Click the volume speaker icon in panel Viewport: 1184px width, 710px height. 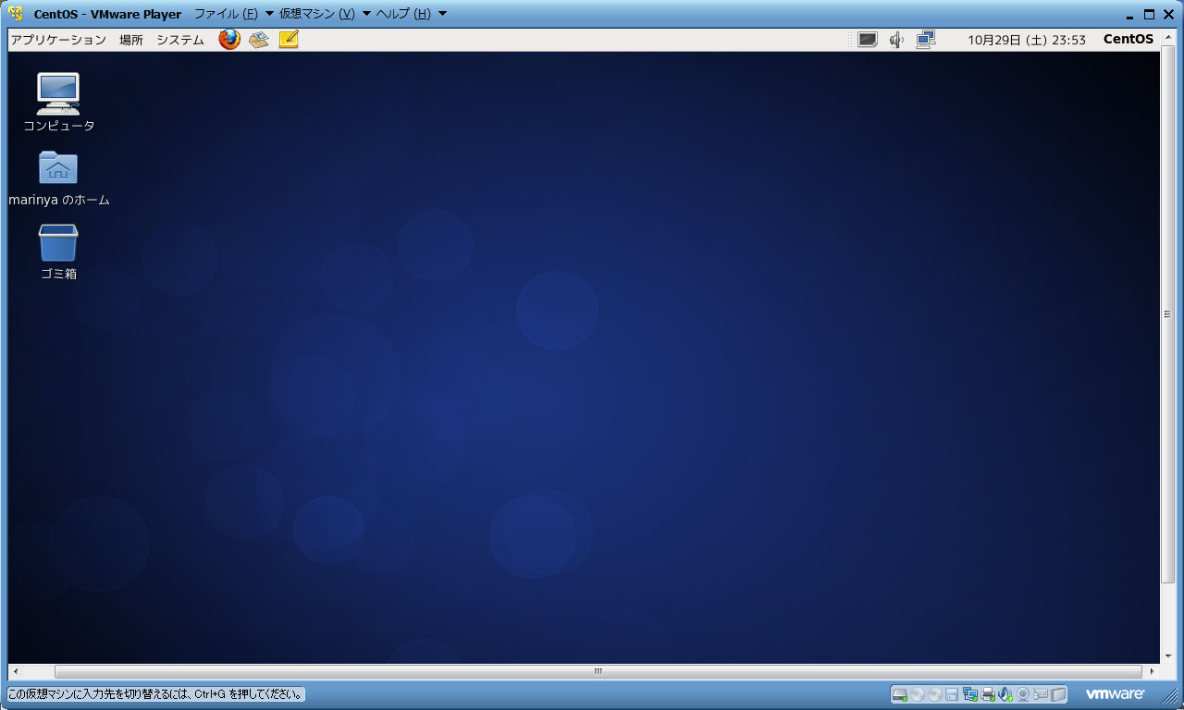point(895,40)
